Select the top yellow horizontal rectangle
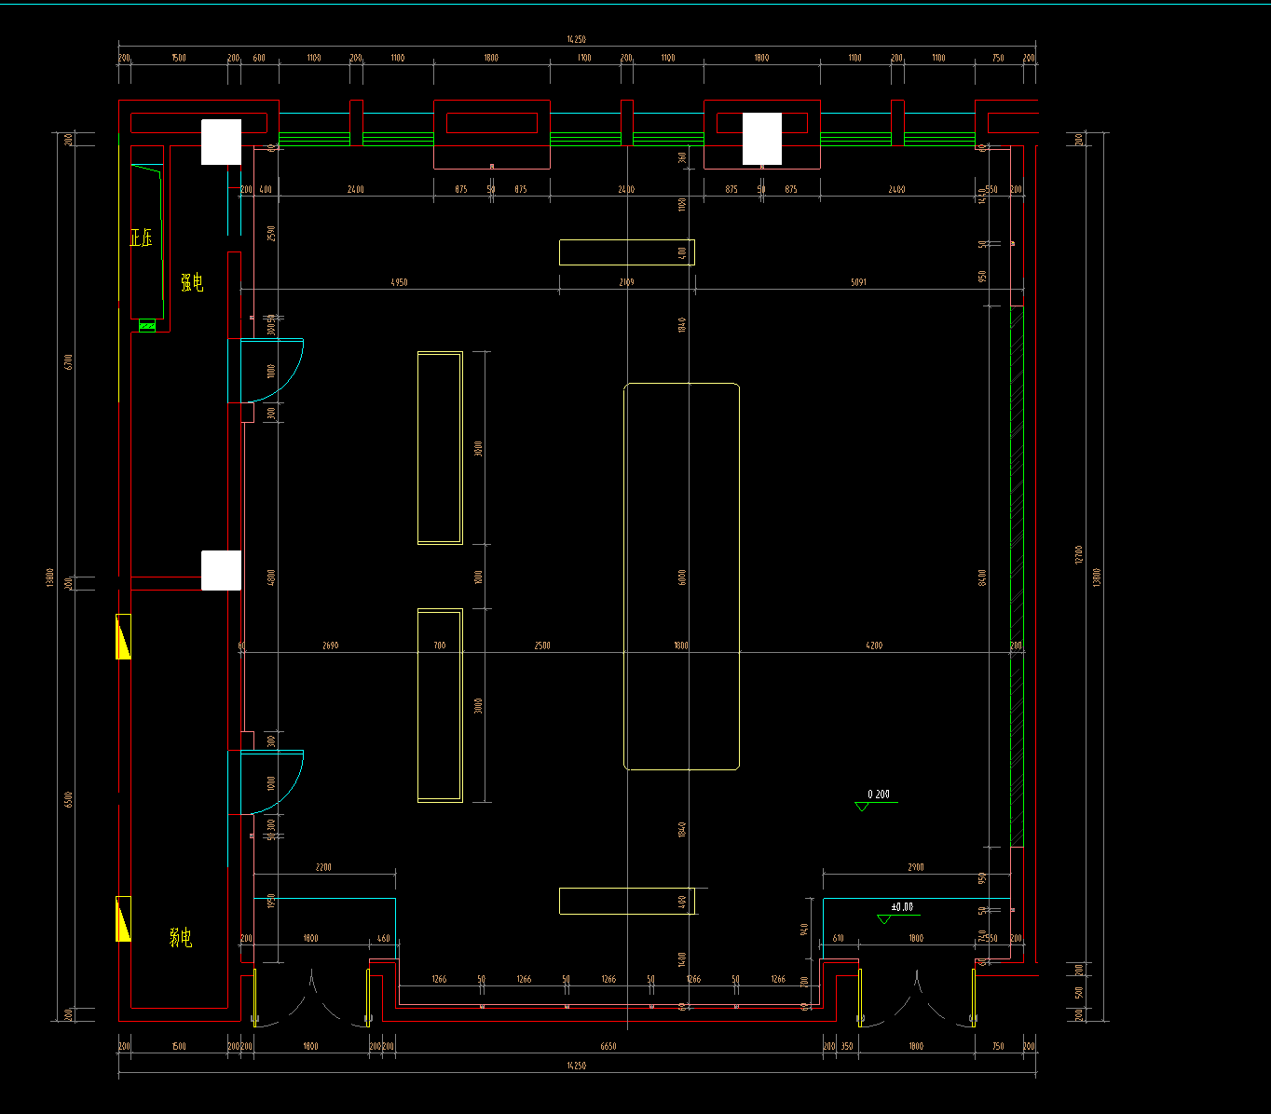The height and width of the screenshot is (1114, 1271). 626,252
